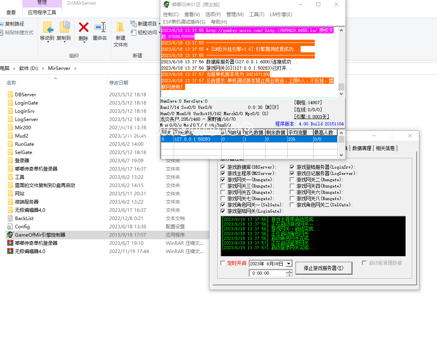Enable 游戏网关二(Rungate) checkbox
The image size is (437, 347).
[292, 180]
